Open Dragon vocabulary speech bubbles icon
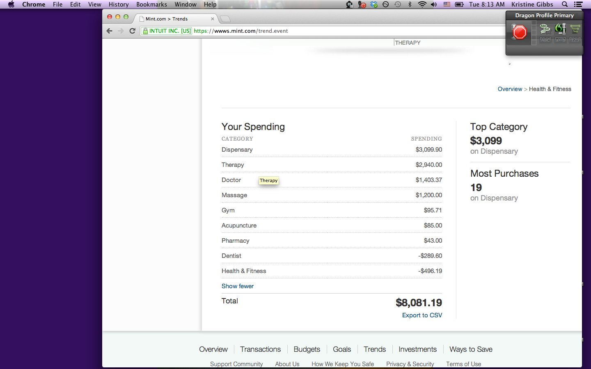The height and width of the screenshot is (369, 591). click(545, 29)
